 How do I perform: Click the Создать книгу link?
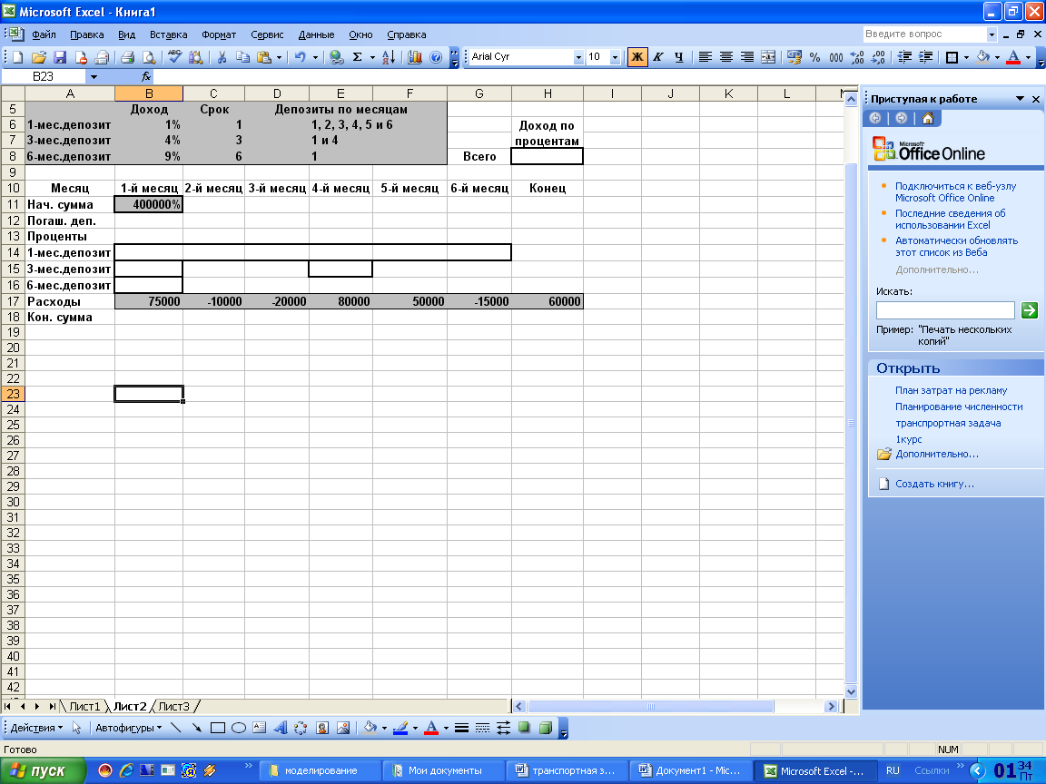point(934,484)
